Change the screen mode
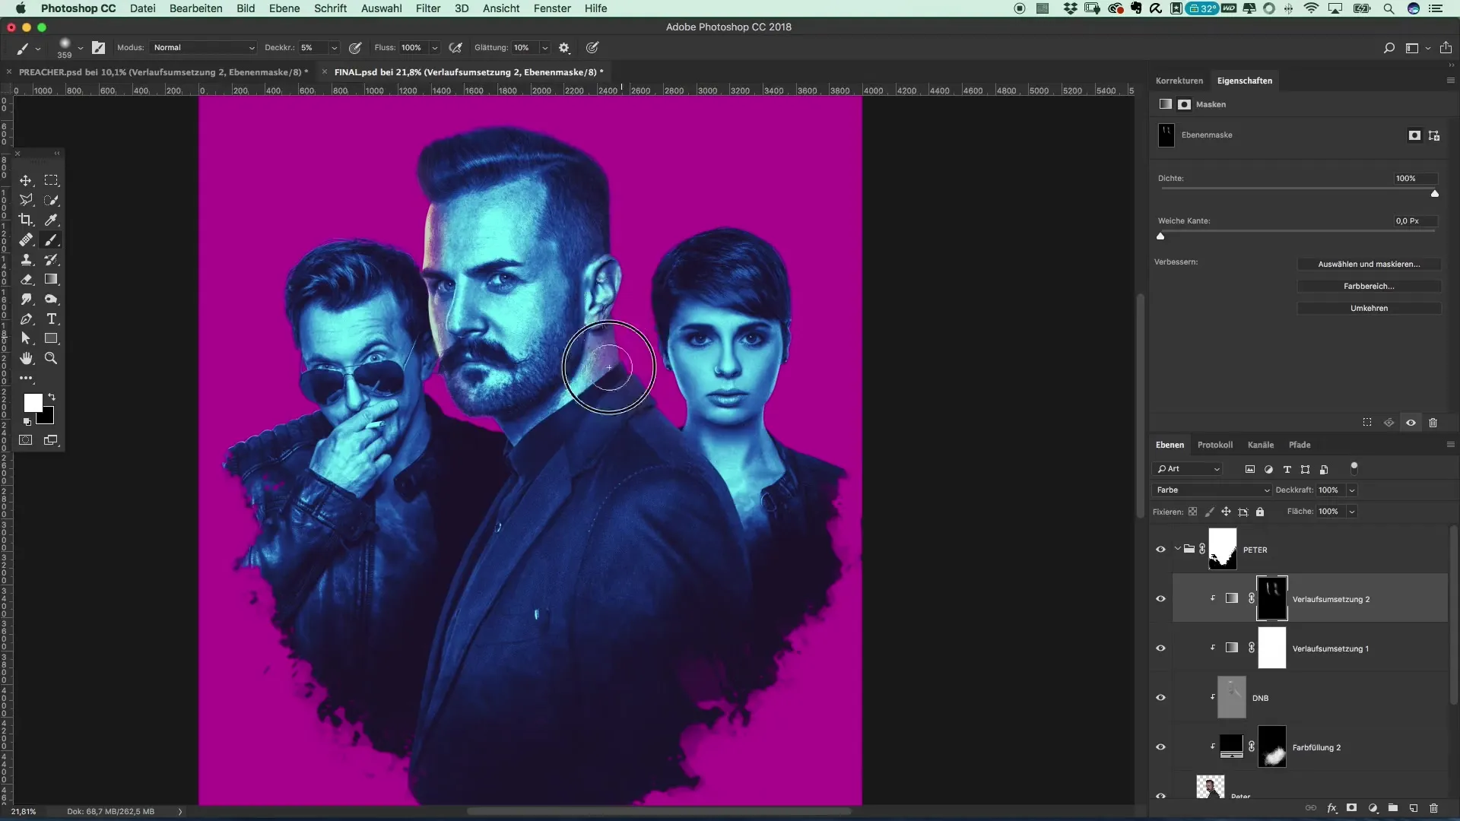Image resolution: width=1460 pixels, height=821 pixels. tap(51, 440)
